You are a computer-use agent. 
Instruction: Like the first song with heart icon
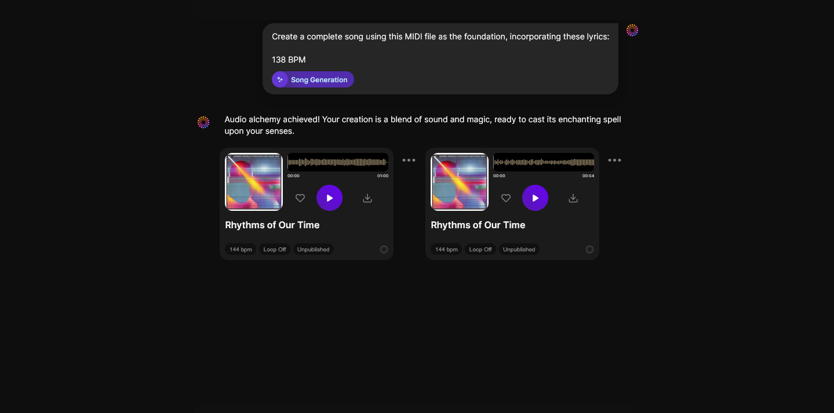pyautogui.click(x=300, y=198)
